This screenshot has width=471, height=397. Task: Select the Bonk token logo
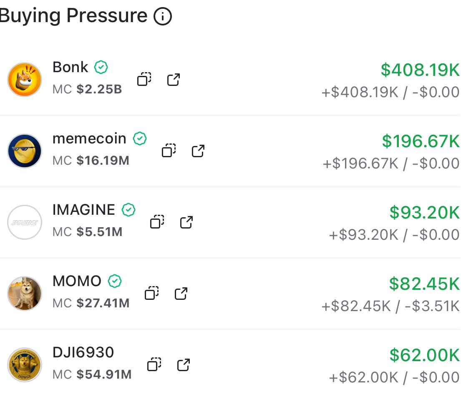pos(25,80)
